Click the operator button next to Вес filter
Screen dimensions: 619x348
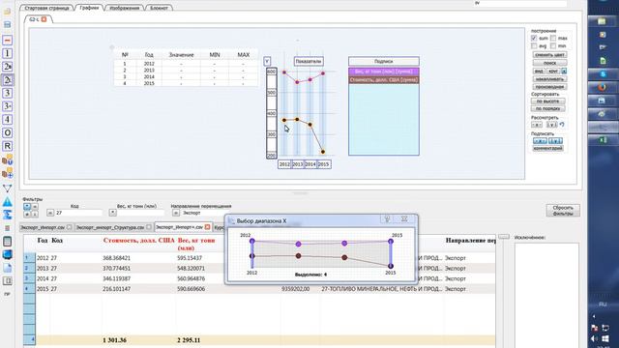112,213
